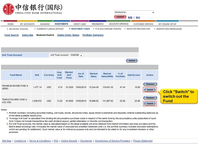Open ACCOUNT OPENING menu
Image resolution: width=198 pixels, height=148 pixels.
pyautogui.click(x=119, y=24)
